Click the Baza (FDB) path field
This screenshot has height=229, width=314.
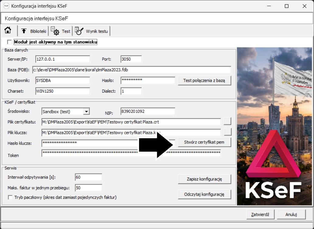point(132,70)
